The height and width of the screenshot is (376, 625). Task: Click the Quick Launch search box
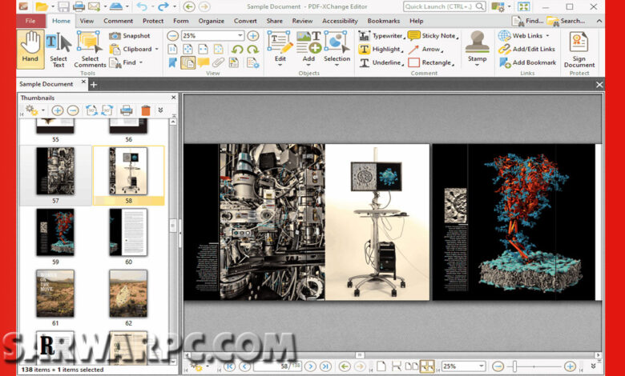pyautogui.click(x=444, y=6)
